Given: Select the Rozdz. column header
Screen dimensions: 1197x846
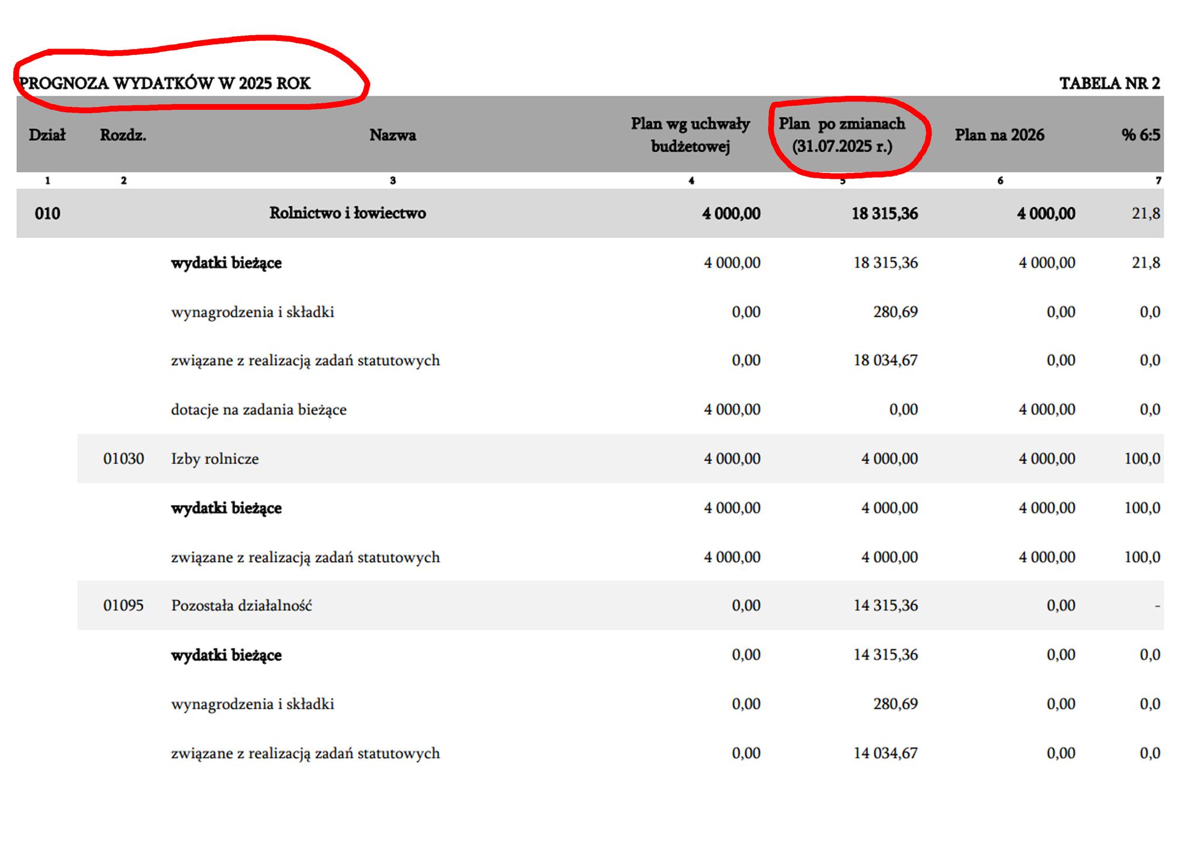Looking at the screenshot, I should [x=123, y=135].
